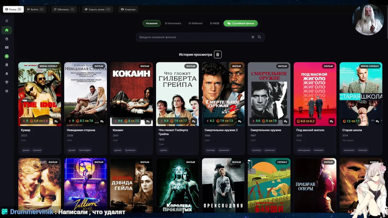Add Кумир to a list
Image resolution: width=388 pixels, height=218 pixels.
[56, 121]
